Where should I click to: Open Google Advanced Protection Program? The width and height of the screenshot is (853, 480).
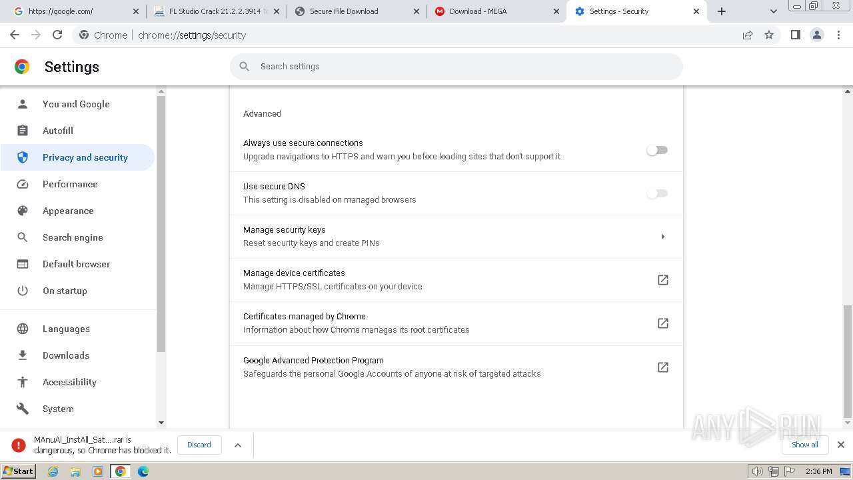456,367
